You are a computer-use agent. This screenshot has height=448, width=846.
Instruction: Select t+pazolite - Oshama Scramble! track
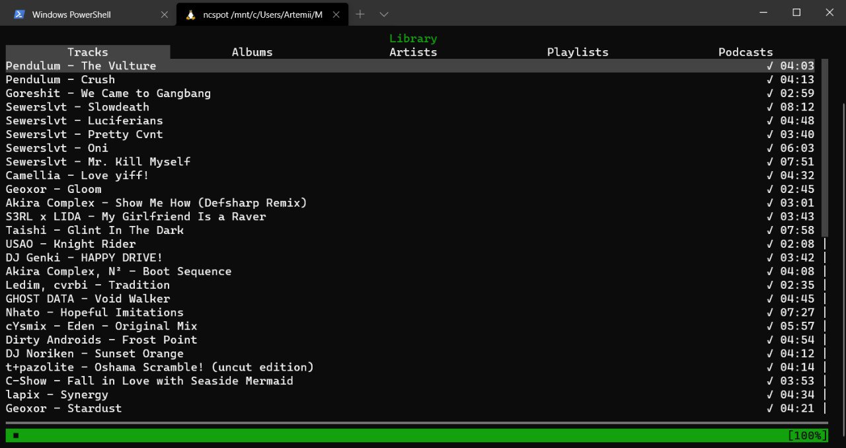pos(410,367)
